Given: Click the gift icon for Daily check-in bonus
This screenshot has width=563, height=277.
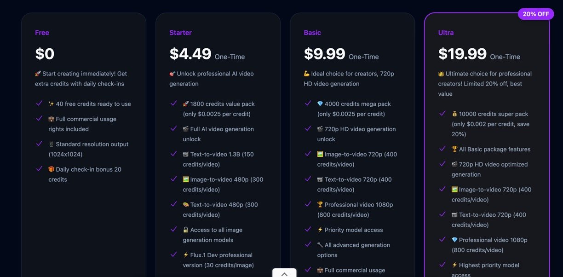Looking at the screenshot, I should [x=52, y=169].
